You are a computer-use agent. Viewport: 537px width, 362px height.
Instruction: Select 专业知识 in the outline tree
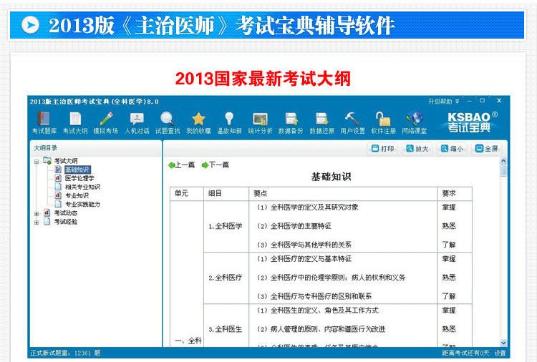77,195
